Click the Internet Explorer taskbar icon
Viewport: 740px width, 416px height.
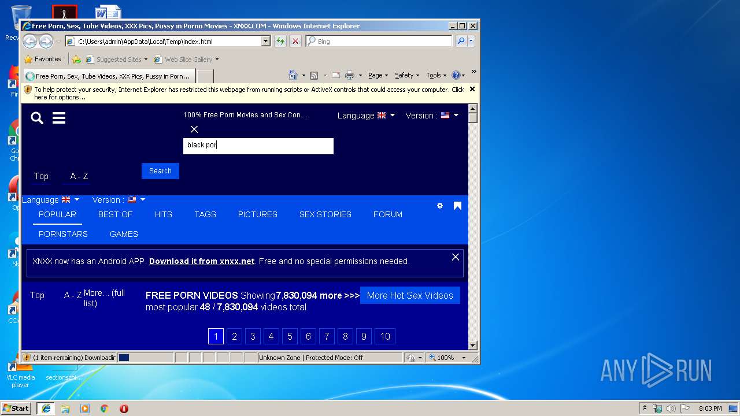point(46,408)
